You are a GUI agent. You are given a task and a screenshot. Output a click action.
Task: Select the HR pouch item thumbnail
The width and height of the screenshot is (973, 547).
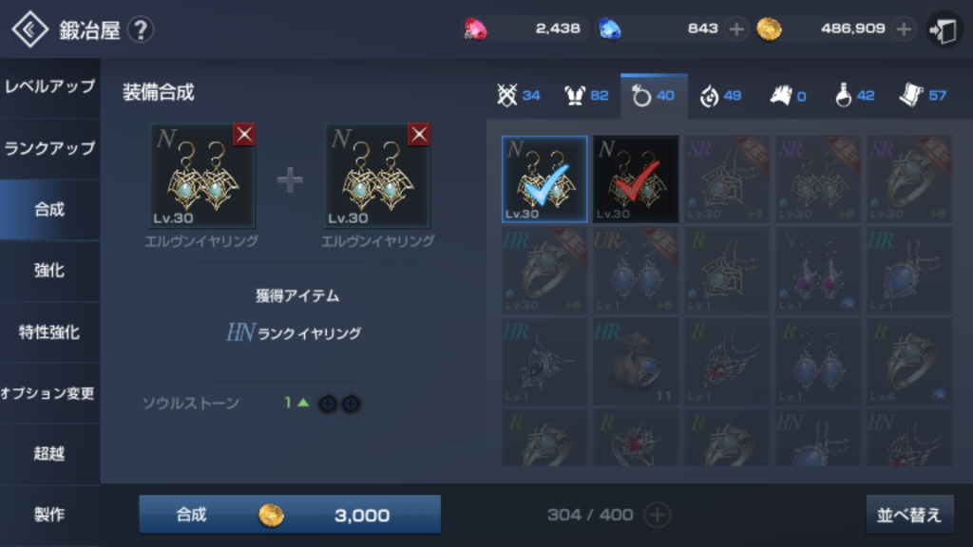[x=636, y=362]
